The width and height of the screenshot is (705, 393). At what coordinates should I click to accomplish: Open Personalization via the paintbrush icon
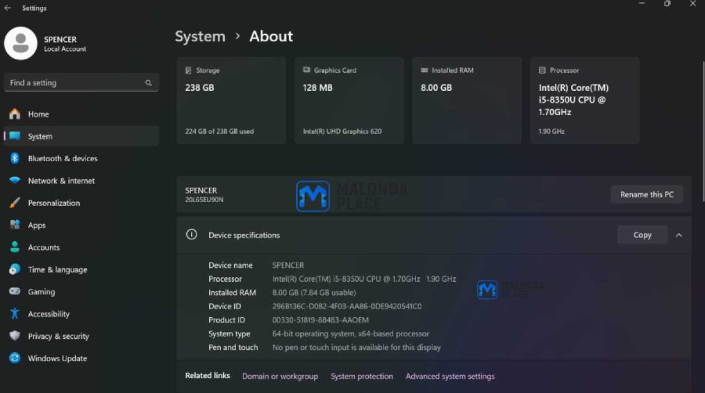15,203
